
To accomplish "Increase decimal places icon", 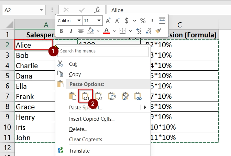I will (139, 31).
